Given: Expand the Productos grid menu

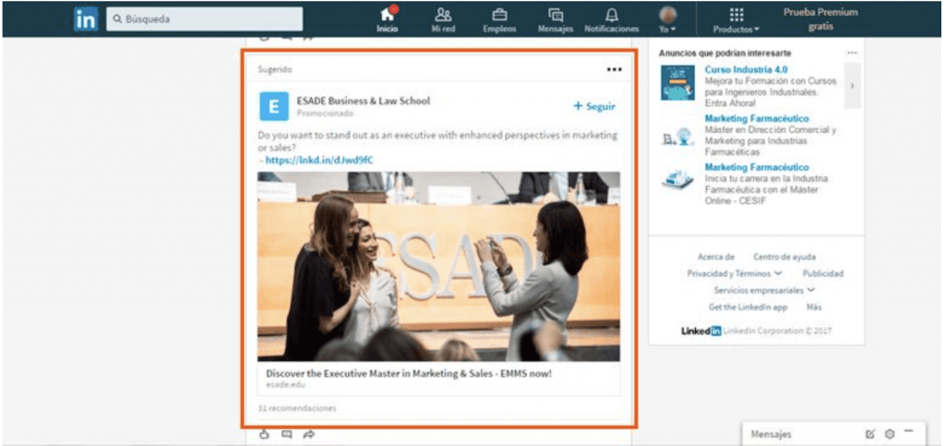Looking at the screenshot, I should 736,20.
